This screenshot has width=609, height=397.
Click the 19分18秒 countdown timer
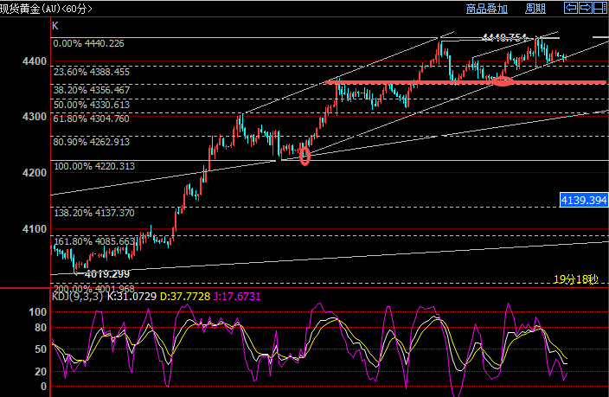click(575, 279)
